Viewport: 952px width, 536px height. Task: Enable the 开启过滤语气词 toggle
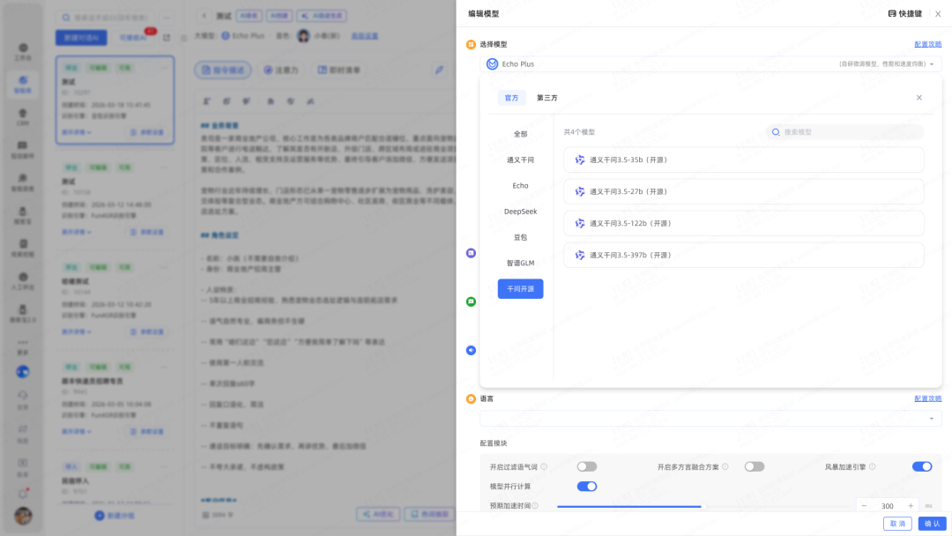586,466
